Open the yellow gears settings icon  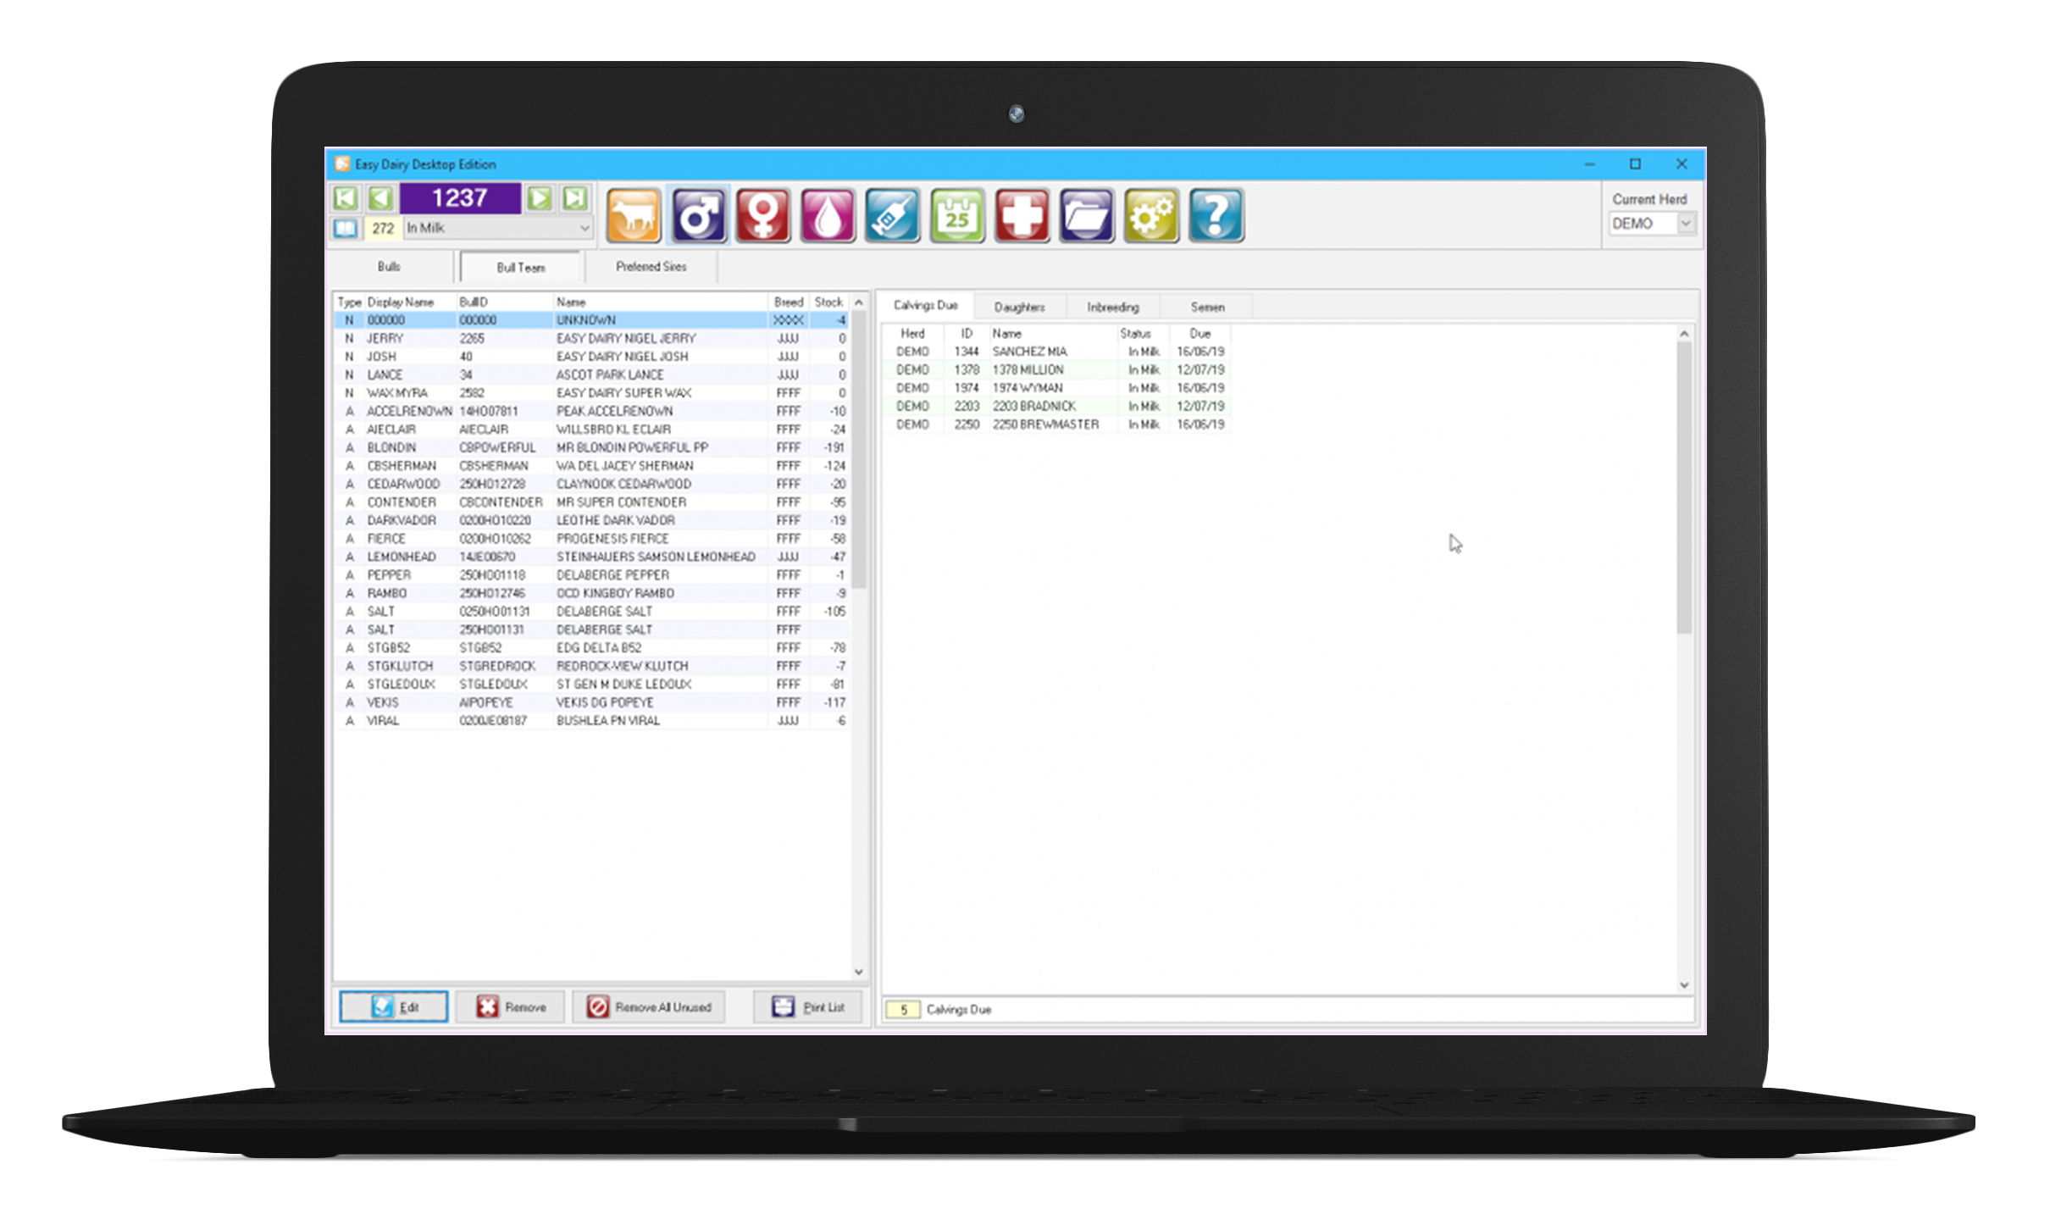point(1151,215)
